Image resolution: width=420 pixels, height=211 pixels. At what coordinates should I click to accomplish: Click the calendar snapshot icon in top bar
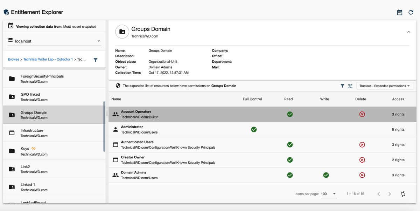click(399, 12)
